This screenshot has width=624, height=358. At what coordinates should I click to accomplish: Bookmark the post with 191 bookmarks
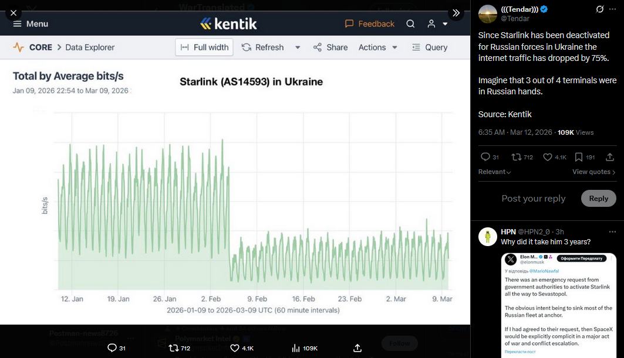(579, 157)
